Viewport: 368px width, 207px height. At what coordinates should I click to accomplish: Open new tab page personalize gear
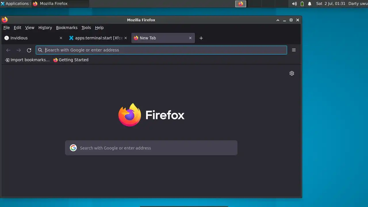[292, 73]
